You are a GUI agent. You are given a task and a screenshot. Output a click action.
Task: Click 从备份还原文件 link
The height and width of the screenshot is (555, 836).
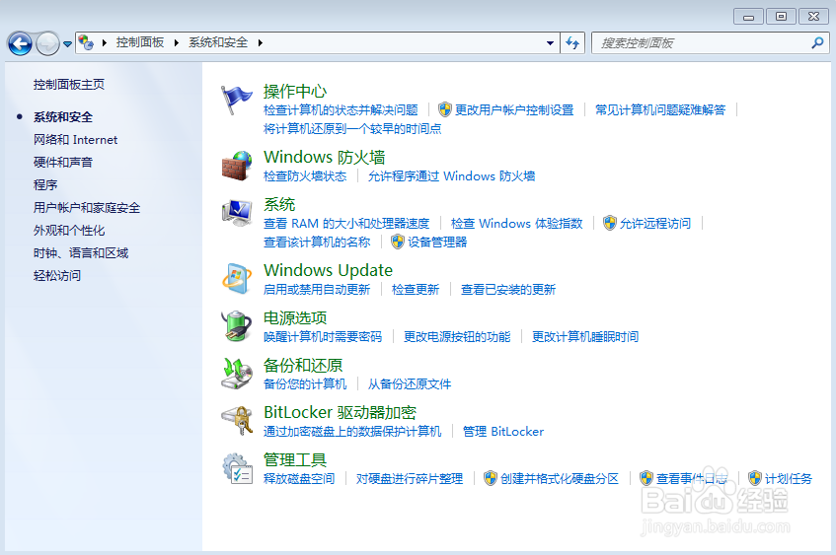click(410, 384)
